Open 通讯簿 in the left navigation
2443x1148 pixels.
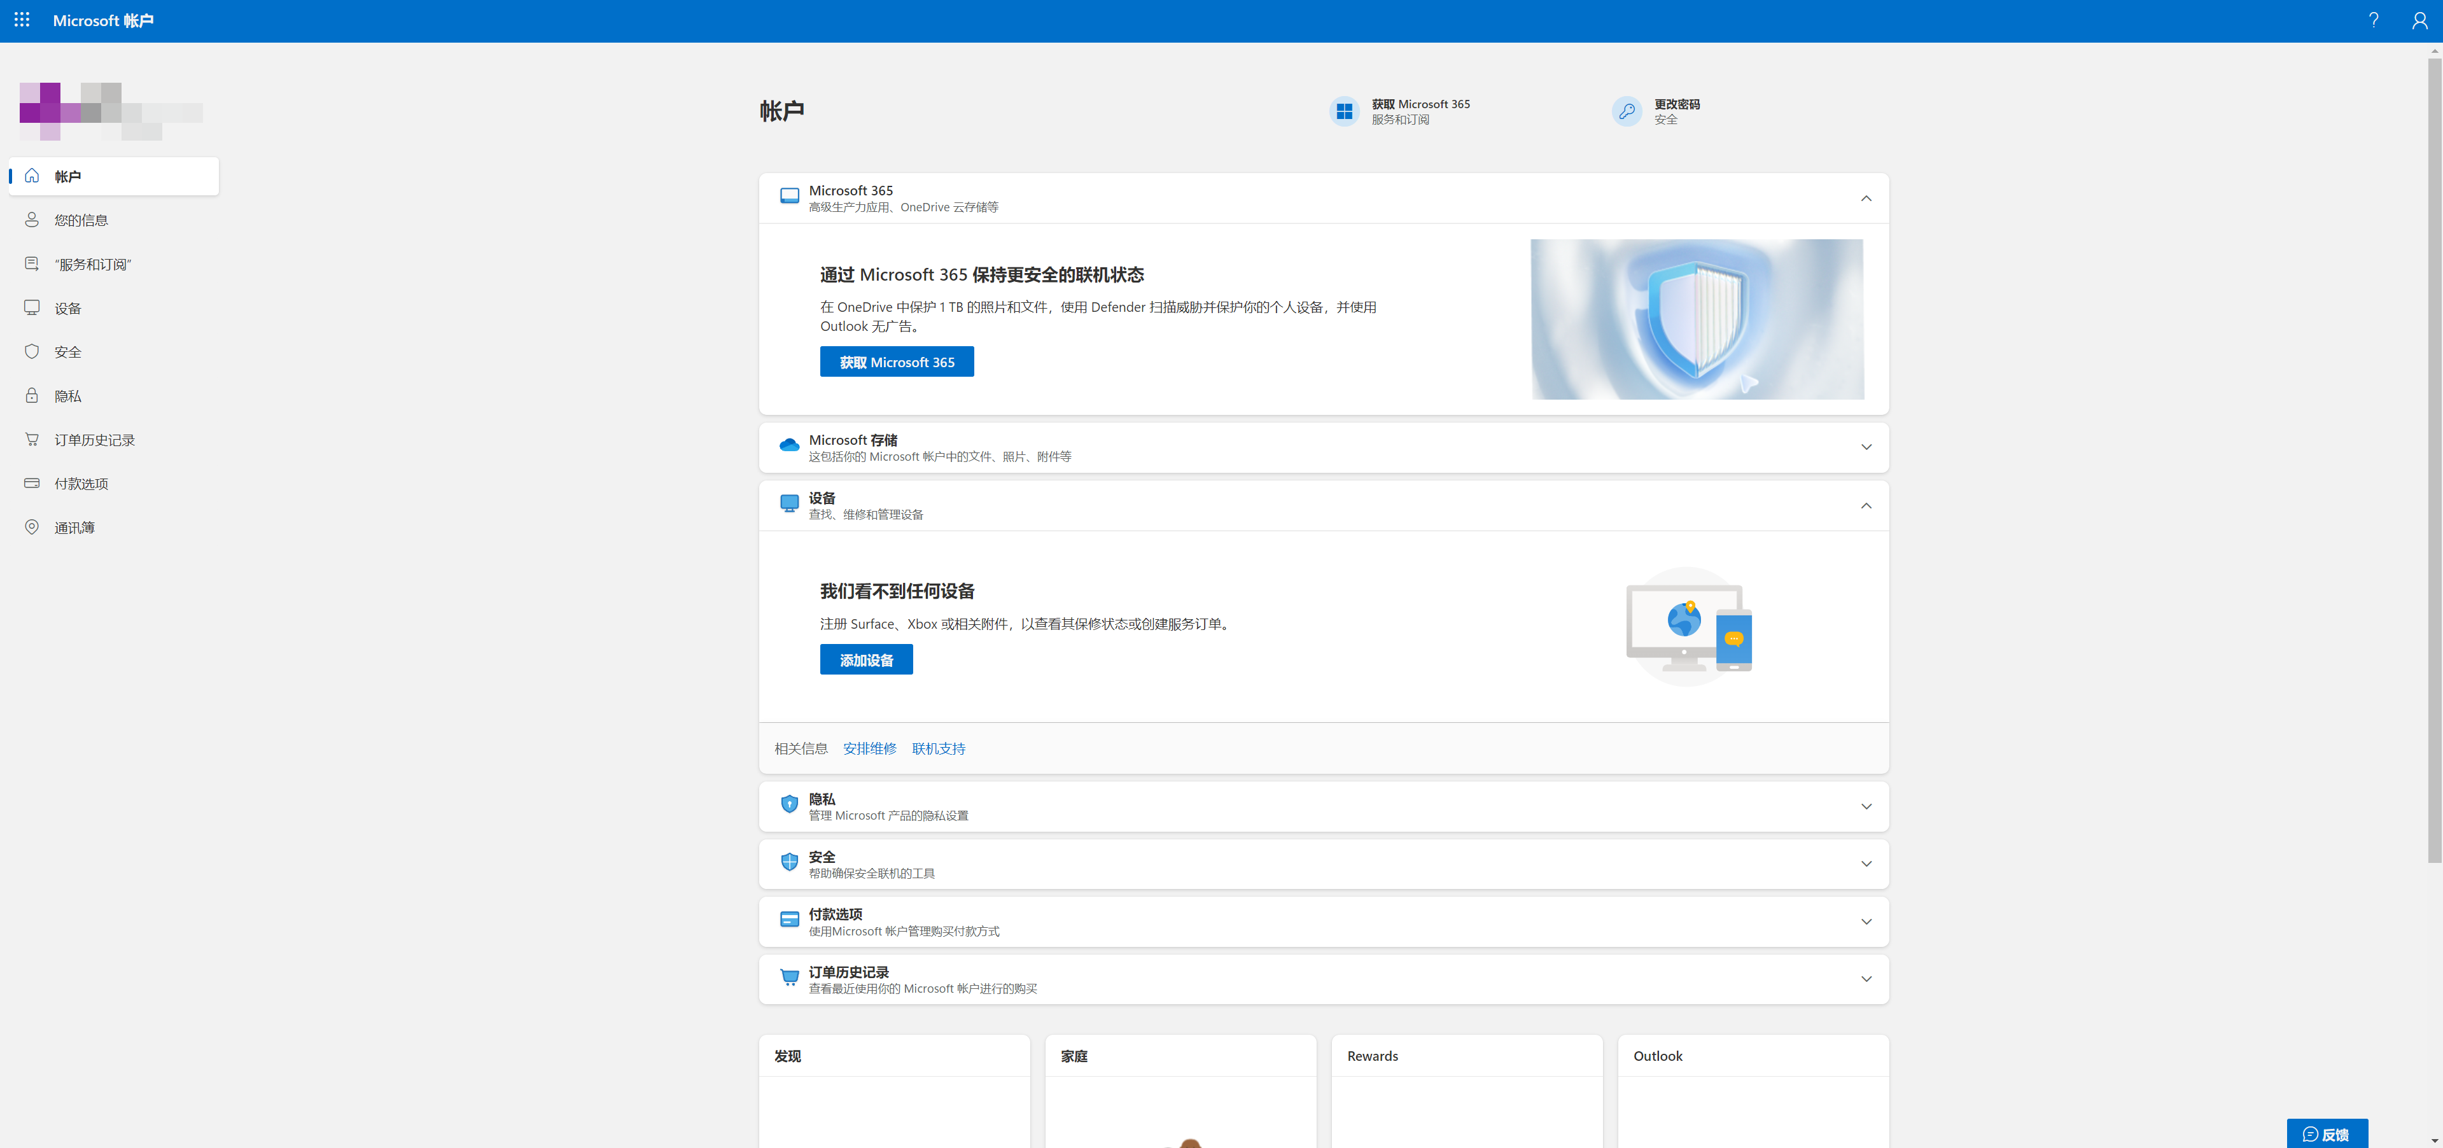click(114, 528)
